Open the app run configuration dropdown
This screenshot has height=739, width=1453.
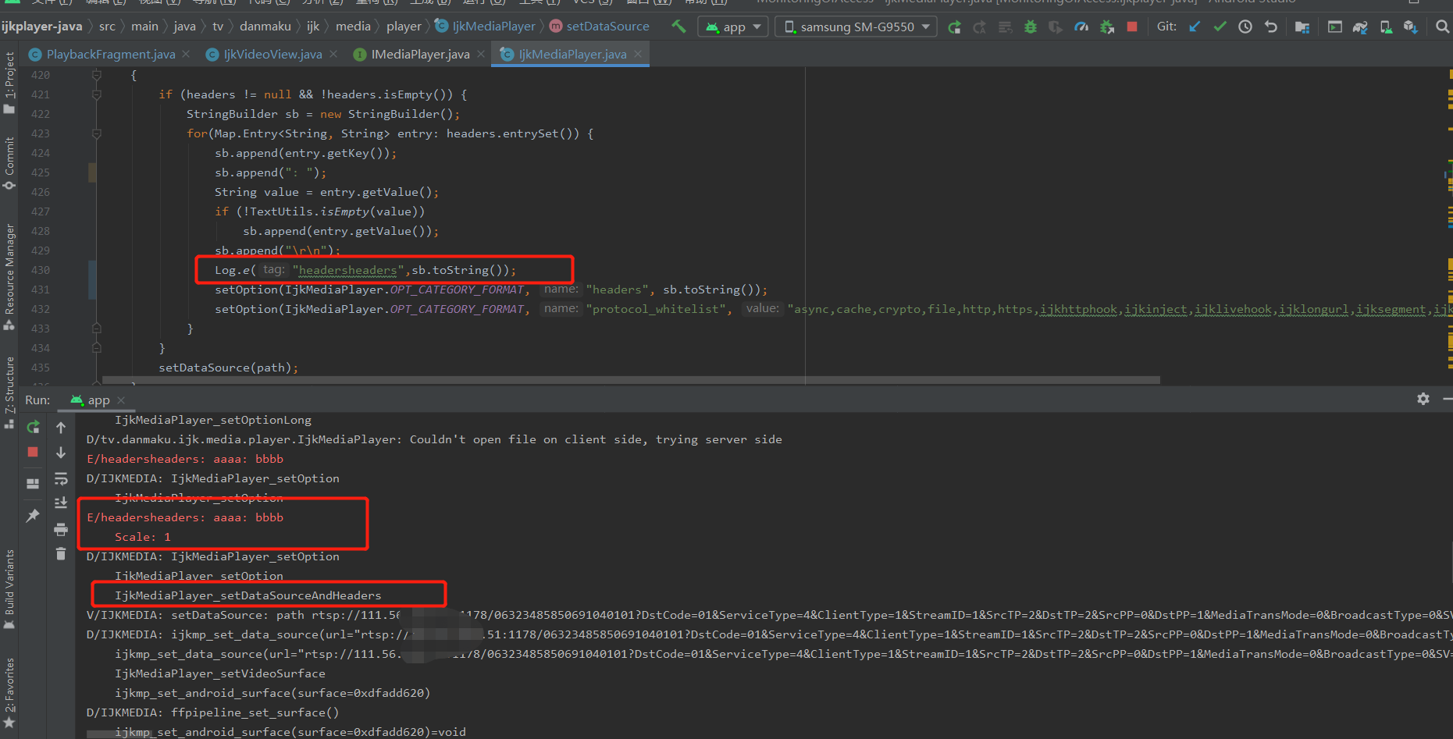click(x=733, y=27)
